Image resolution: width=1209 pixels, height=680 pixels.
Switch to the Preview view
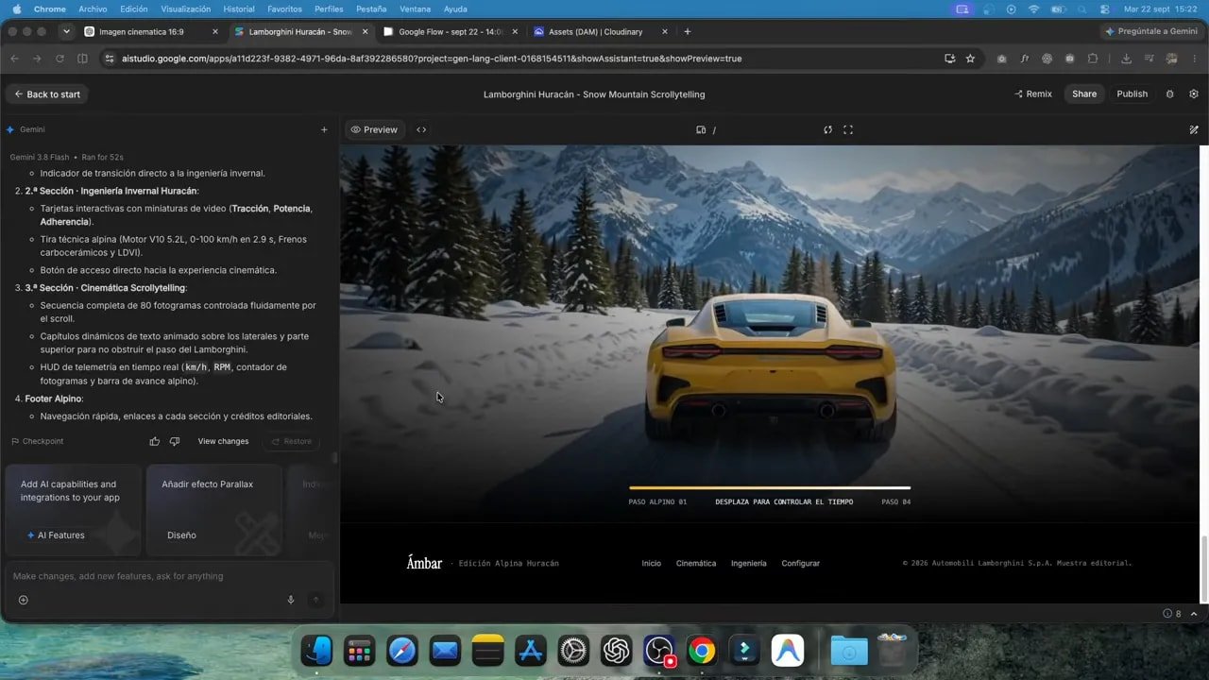374,129
